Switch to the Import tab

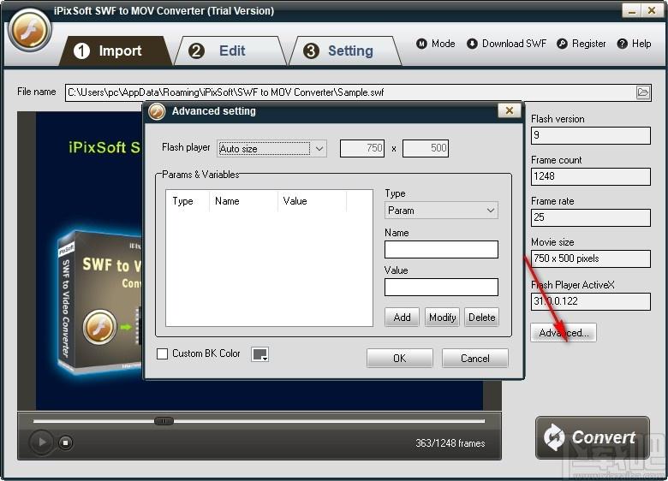tap(115, 51)
